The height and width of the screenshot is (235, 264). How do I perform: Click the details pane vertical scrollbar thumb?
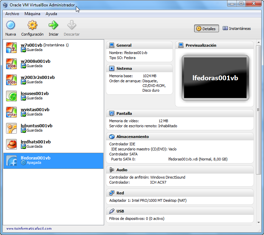pos(258,110)
